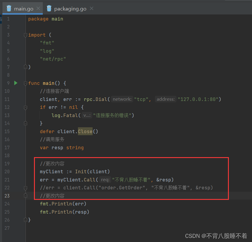252x242 pixels.
Task: Click highlighted Close method name
Action: click(x=85, y=131)
